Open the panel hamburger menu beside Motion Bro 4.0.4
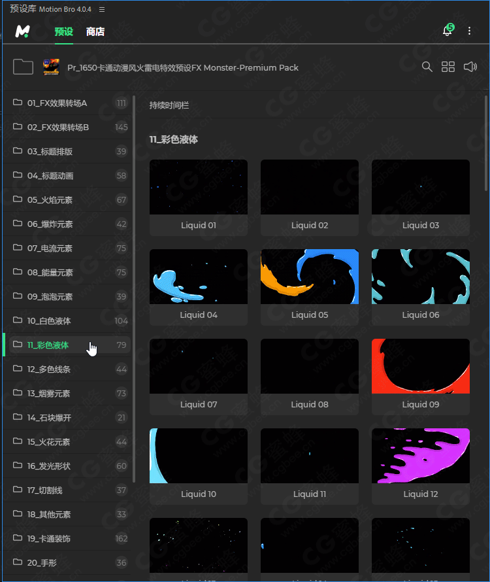490x582 pixels. point(102,9)
